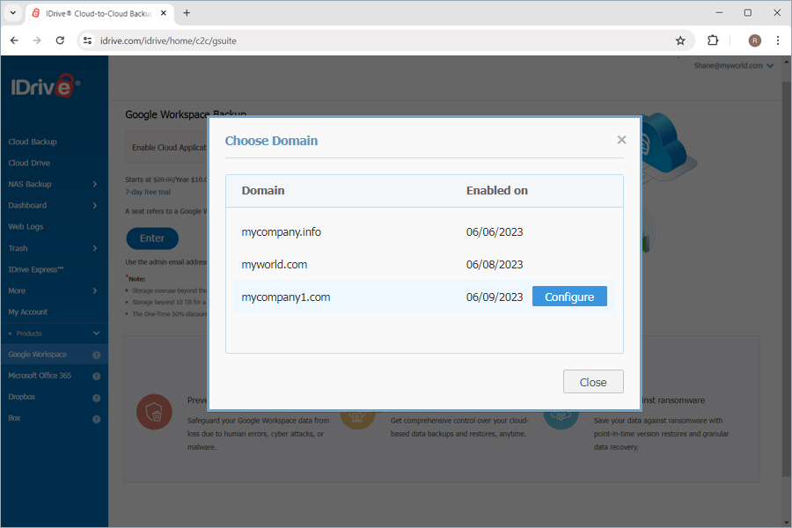The height and width of the screenshot is (528, 792).
Task: Open My Account in sidebar
Action: click(28, 312)
